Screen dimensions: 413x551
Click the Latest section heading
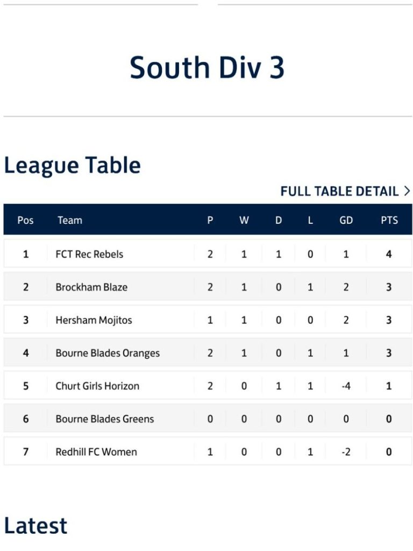point(35,526)
